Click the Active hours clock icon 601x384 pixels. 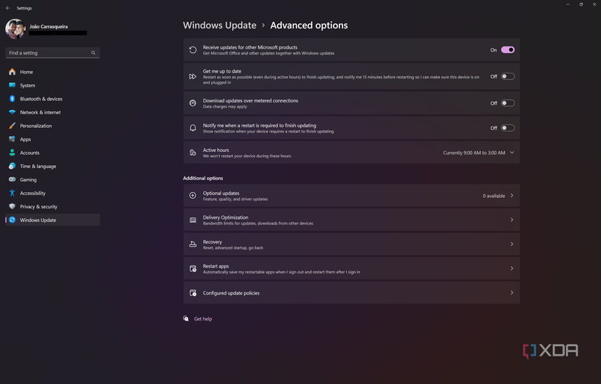click(193, 153)
